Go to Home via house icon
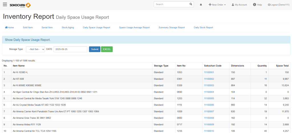This screenshot has width=292, height=133. 9,28
